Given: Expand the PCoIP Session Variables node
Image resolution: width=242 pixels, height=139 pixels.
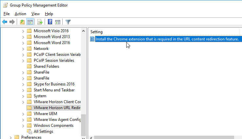Looking at the screenshot, I should tap(23, 60).
